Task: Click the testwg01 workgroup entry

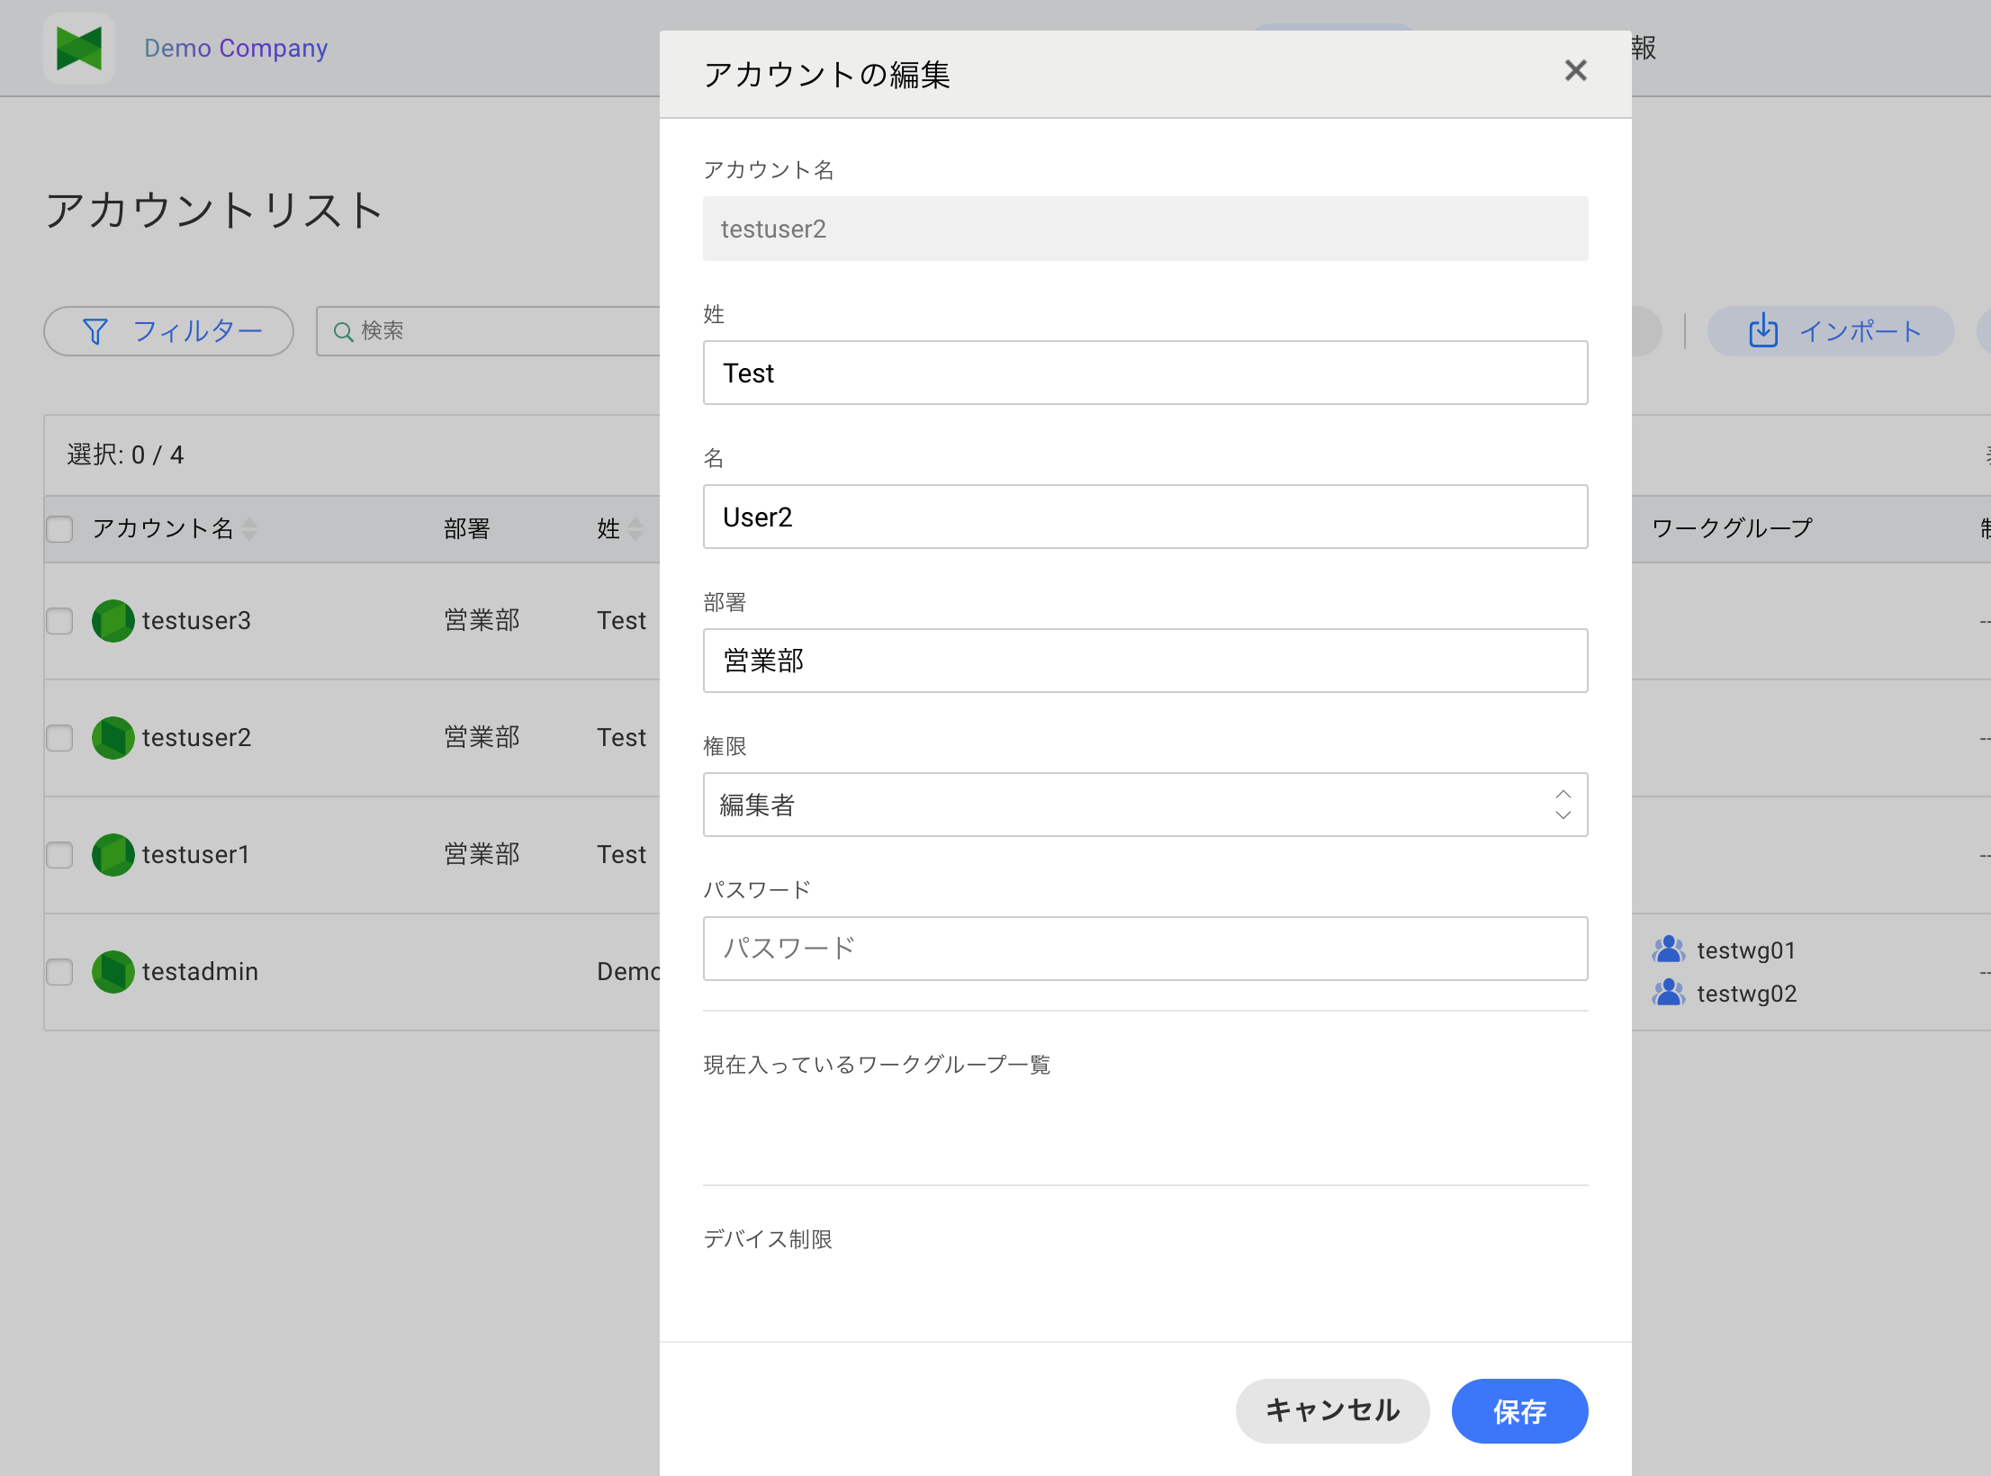Action: click(x=1724, y=950)
